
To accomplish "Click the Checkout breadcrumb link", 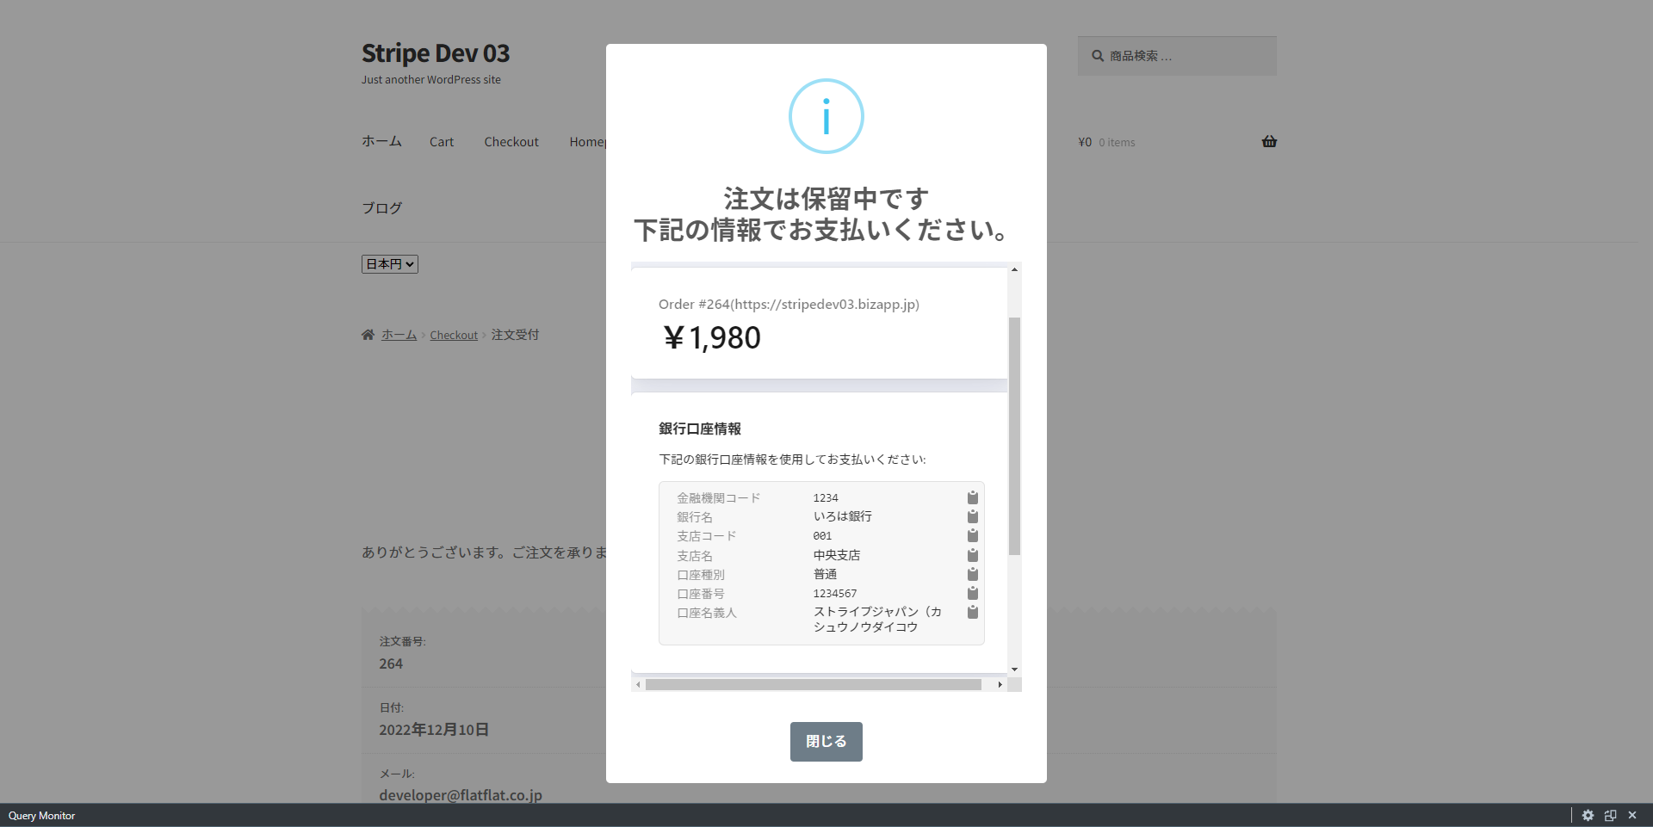I will 454,335.
